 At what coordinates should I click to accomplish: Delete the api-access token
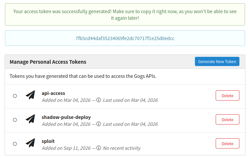228,96
